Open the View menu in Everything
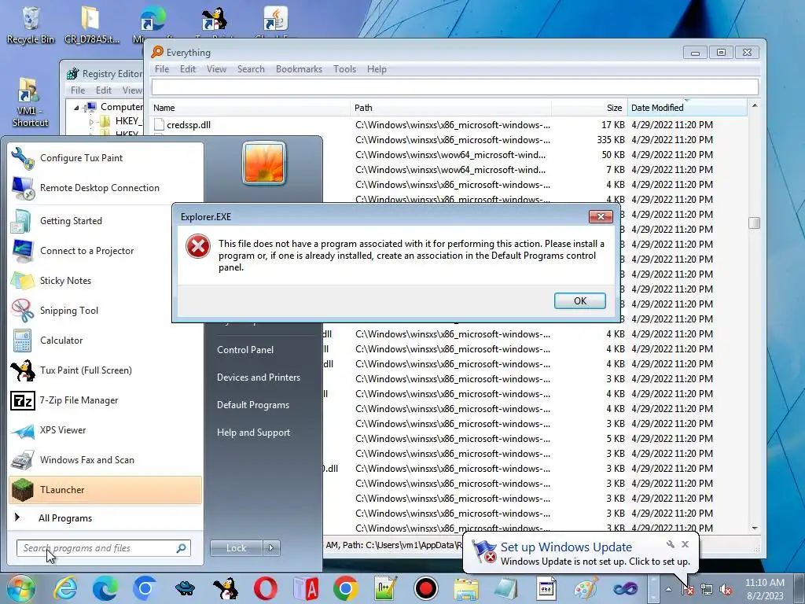 click(x=216, y=69)
